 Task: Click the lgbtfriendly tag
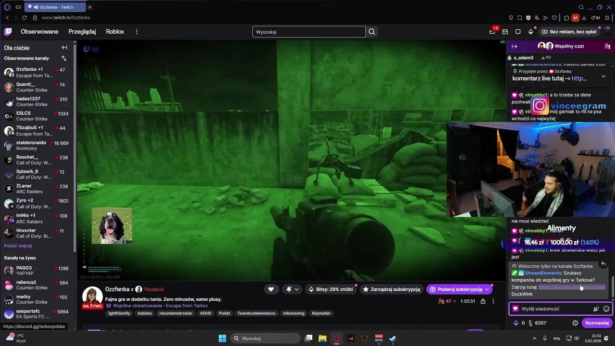(119, 313)
